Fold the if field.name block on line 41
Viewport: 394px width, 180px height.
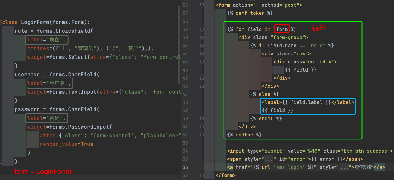pyautogui.click(x=202, y=46)
